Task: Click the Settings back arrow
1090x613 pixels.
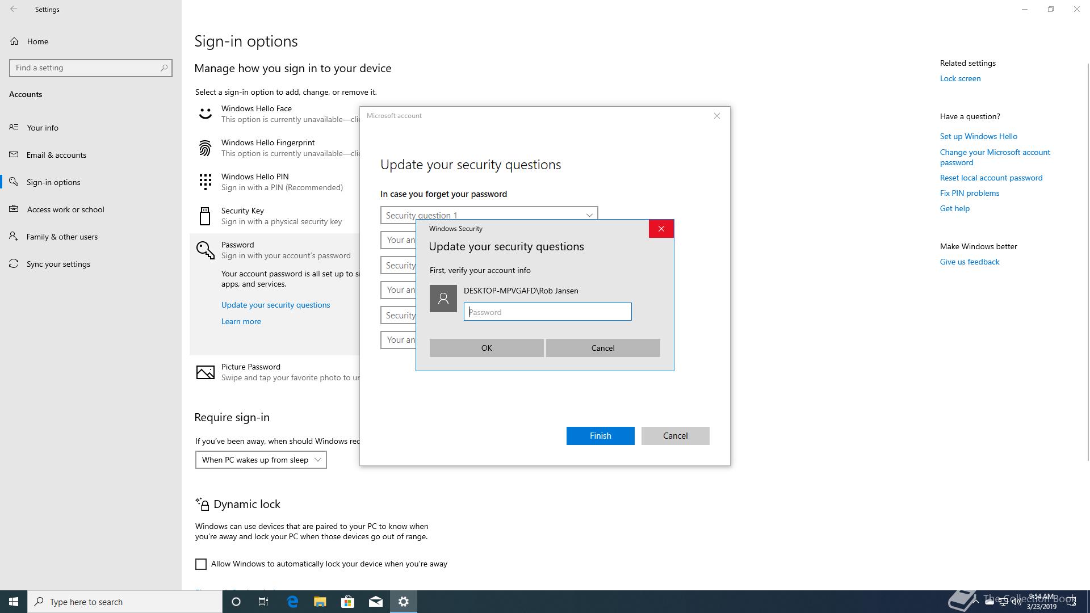Action: pos(14,9)
